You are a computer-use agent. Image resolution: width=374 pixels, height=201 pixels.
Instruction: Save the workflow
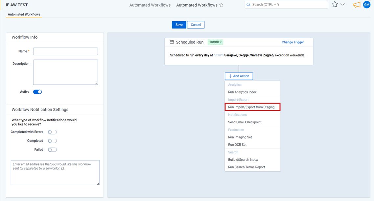pos(179,25)
